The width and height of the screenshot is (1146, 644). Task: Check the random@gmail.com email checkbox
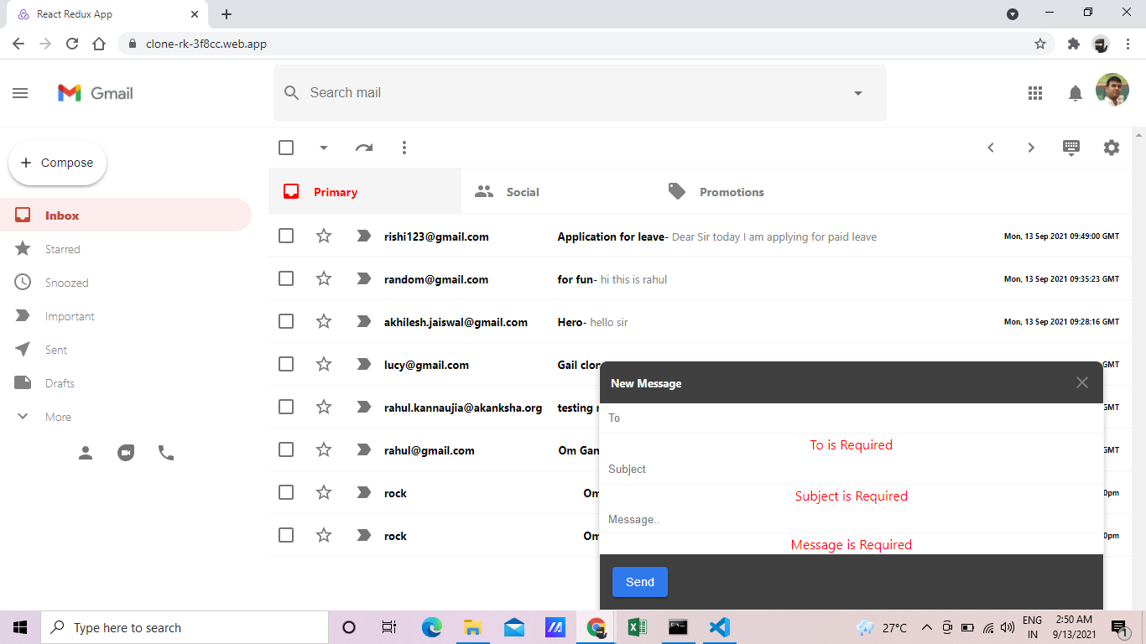click(x=286, y=279)
